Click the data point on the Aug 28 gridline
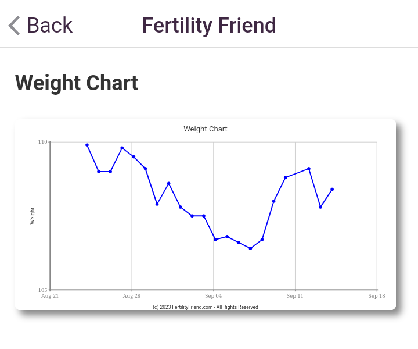This screenshot has width=418, height=349. tap(134, 156)
